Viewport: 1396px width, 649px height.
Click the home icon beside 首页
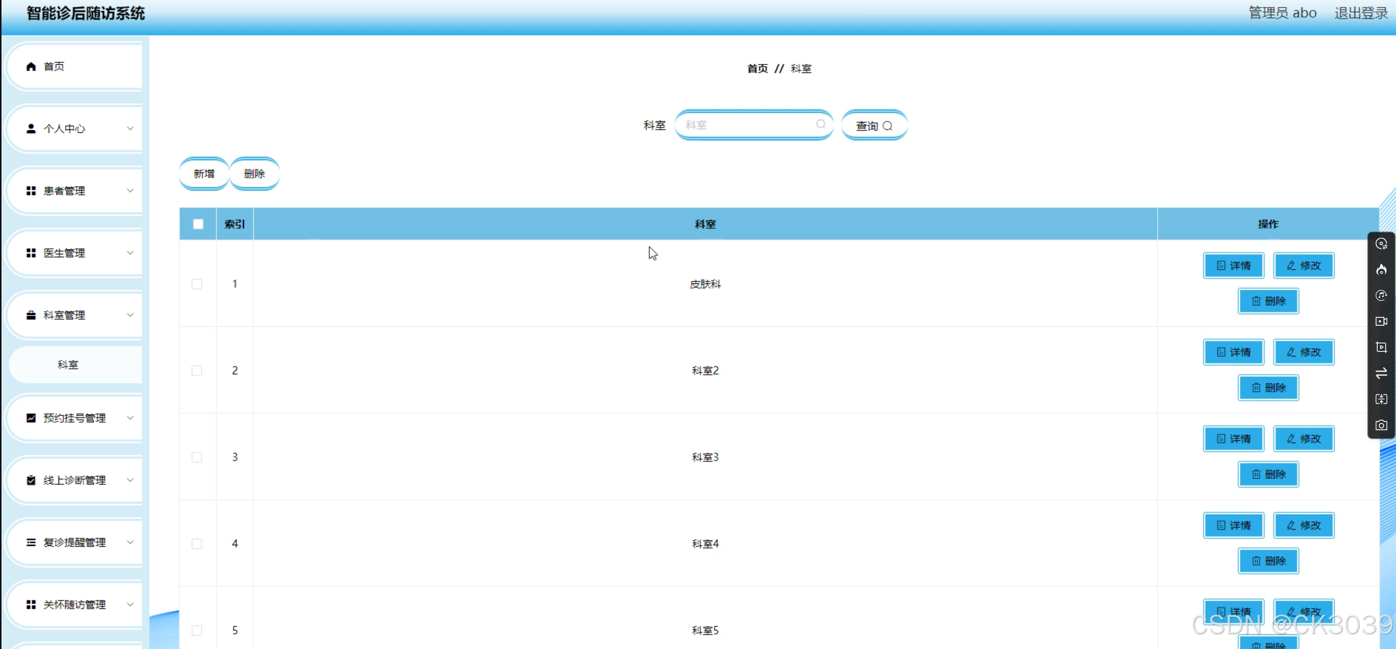31,66
